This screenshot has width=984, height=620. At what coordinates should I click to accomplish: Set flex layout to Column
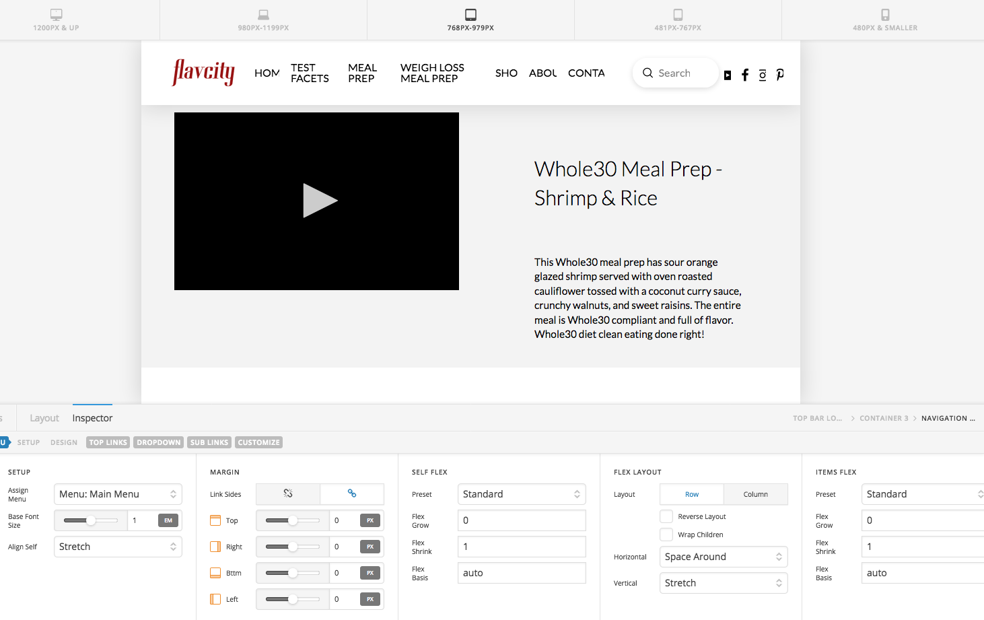pos(755,494)
